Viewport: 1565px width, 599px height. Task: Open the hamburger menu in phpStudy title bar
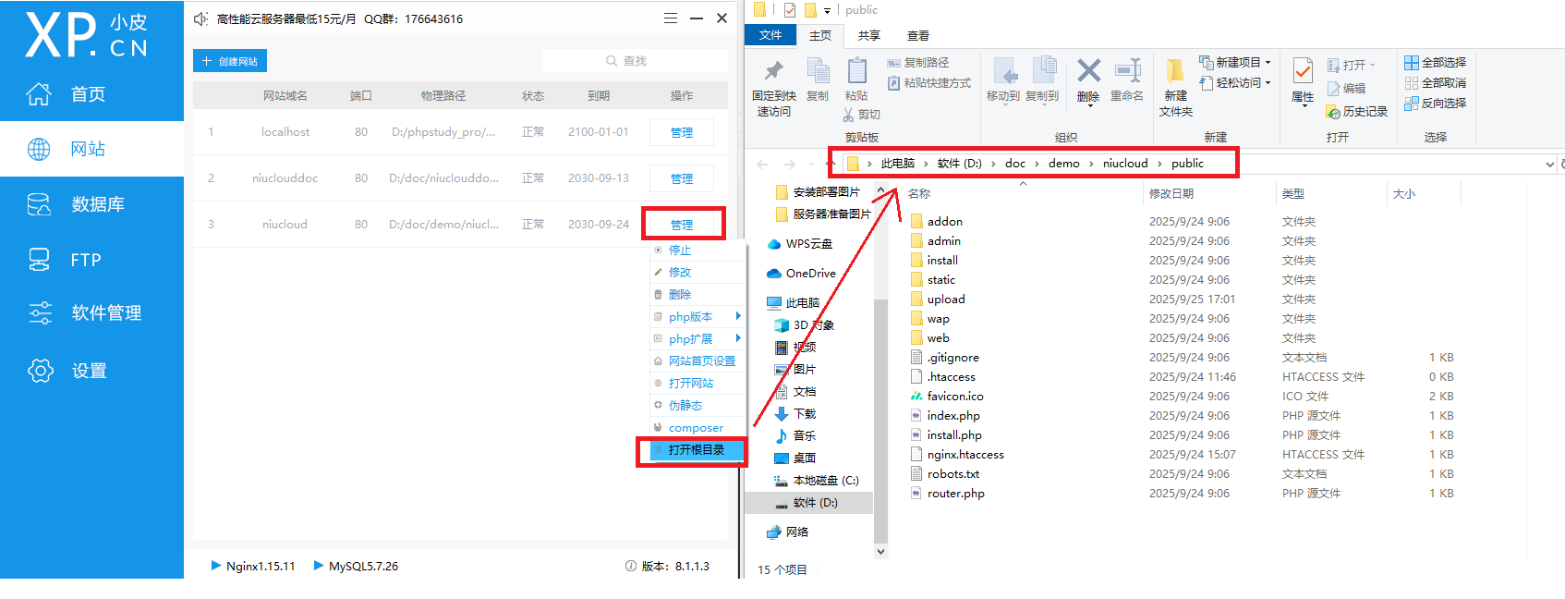(x=671, y=18)
